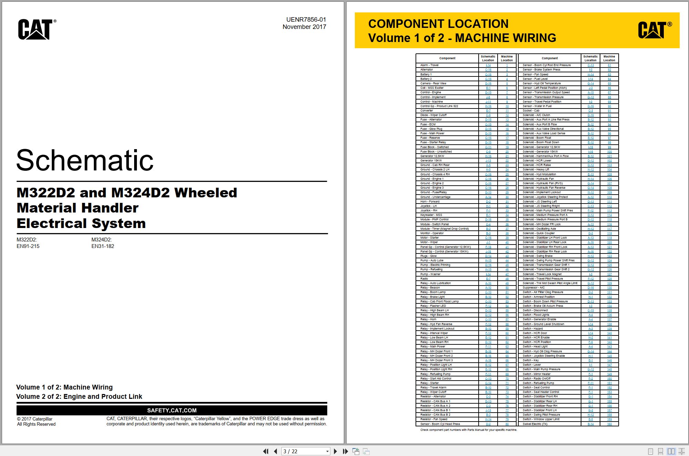
Task: Click the Pump - Refueling component name
Action: point(431,269)
